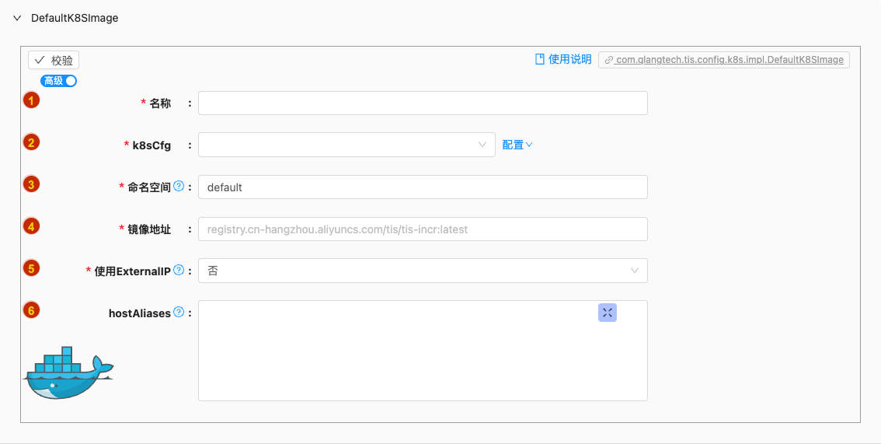Expand the 配置 configuration menu
This screenshot has height=444, width=881.
coord(517,145)
